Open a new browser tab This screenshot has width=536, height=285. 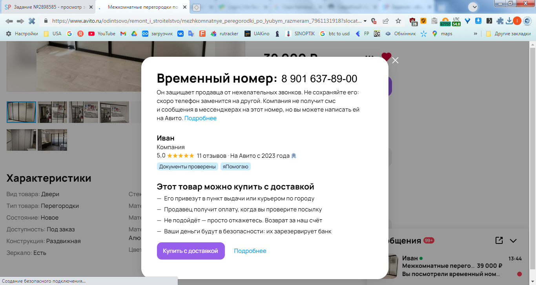197,7
